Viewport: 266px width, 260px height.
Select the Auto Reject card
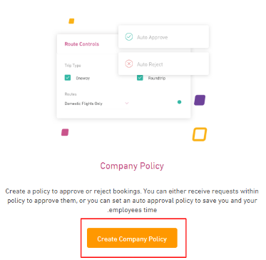coord(163,64)
